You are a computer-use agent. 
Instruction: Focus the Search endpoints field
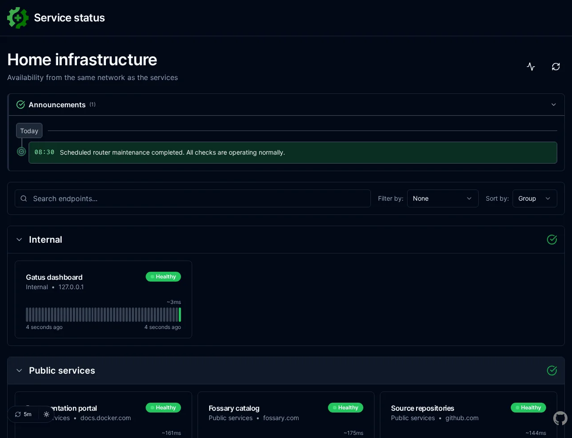[x=193, y=198]
